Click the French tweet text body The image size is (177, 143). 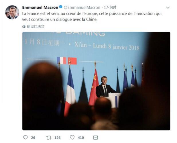pyautogui.click(x=92, y=17)
